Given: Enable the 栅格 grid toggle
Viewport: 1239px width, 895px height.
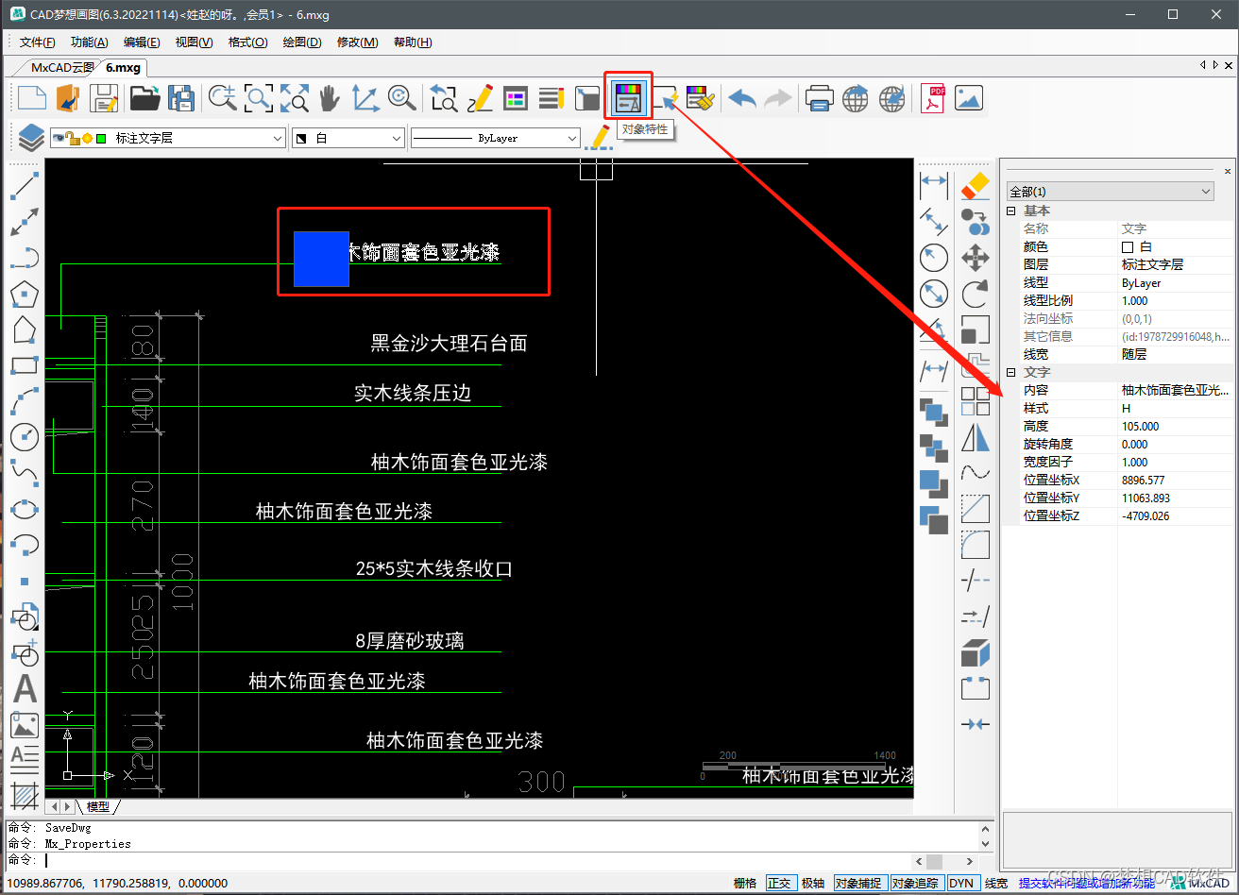Looking at the screenshot, I should (x=744, y=883).
